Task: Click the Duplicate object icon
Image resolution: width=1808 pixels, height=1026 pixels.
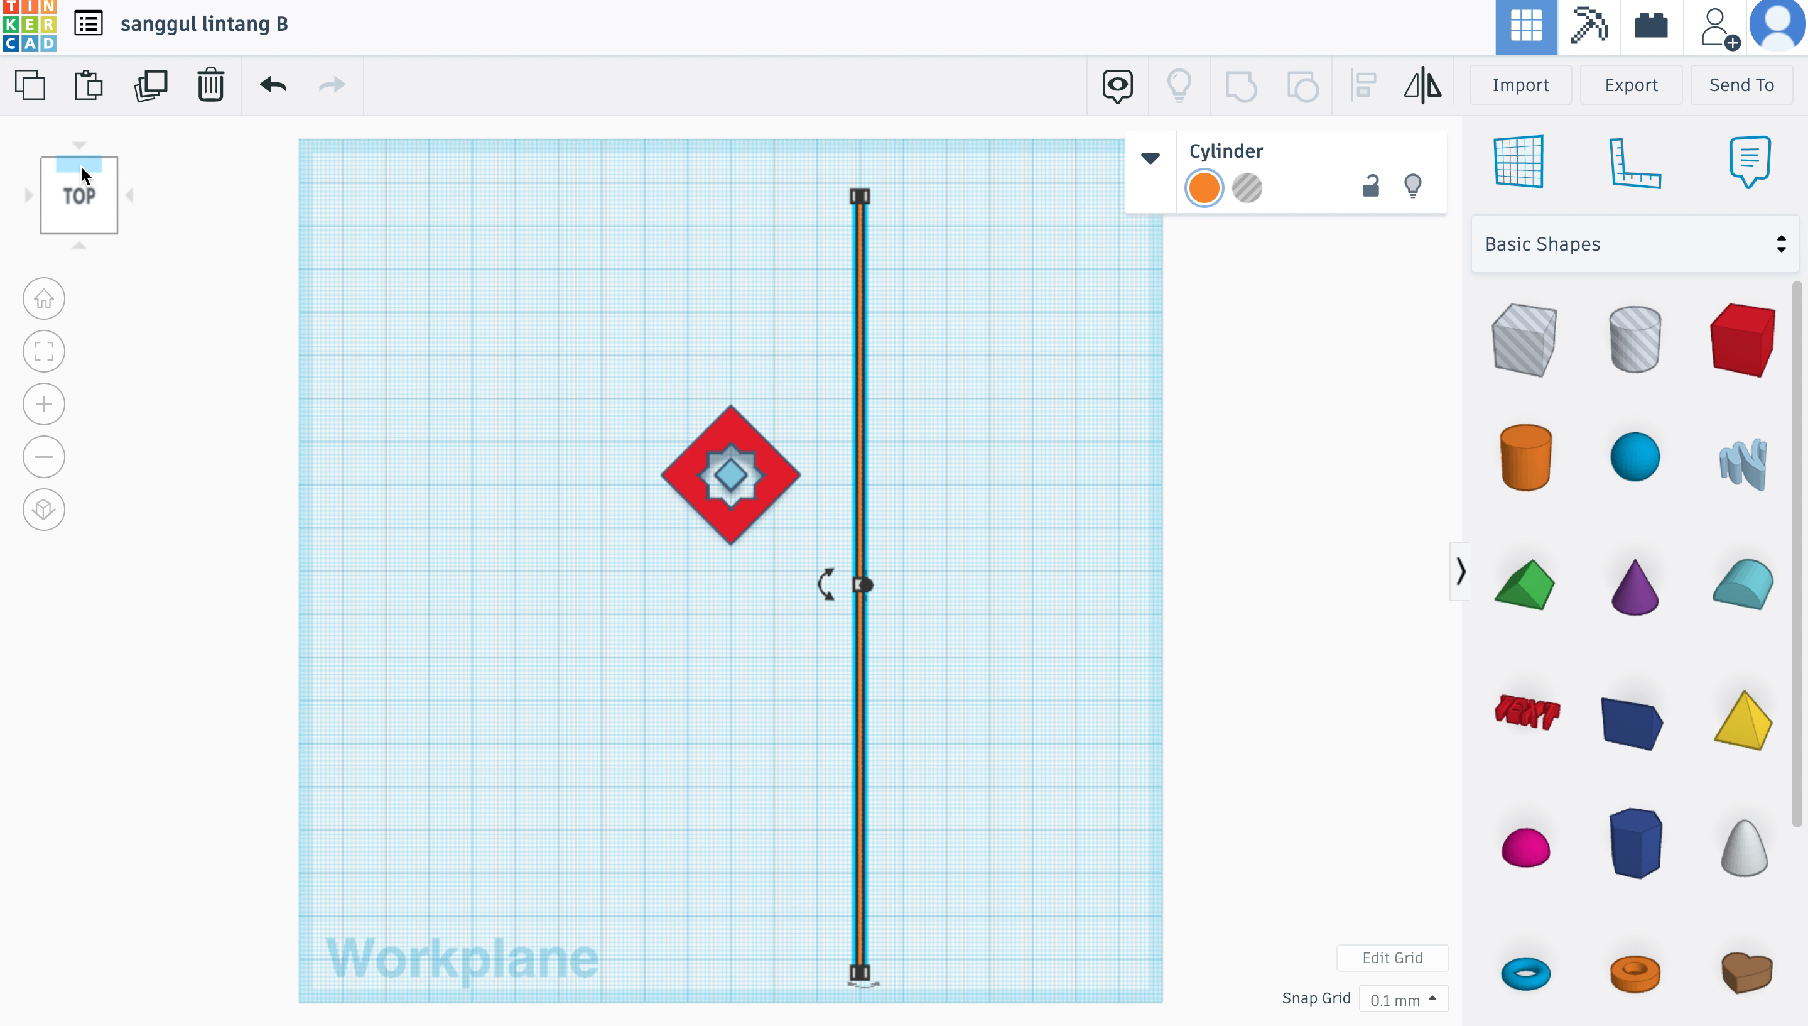Action: [x=150, y=84]
